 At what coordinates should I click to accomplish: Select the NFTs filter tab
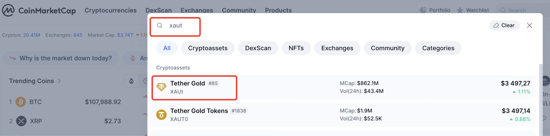pyautogui.click(x=296, y=48)
